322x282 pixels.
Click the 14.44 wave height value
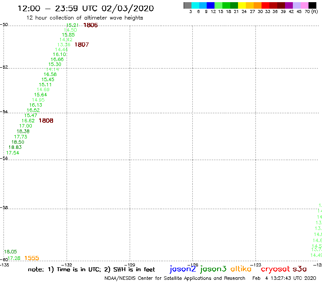[x=61, y=49]
